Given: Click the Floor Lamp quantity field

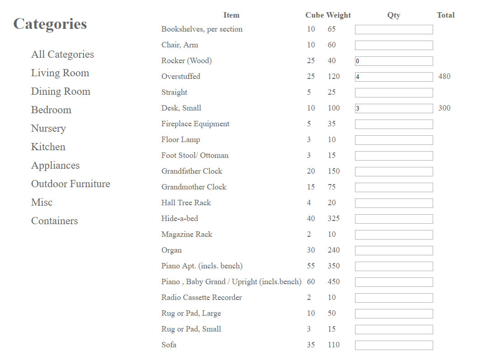Looking at the screenshot, I should pyautogui.click(x=393, y=140).
